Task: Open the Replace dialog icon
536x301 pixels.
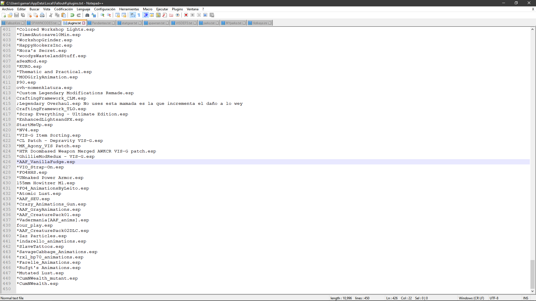Action: 94,15
